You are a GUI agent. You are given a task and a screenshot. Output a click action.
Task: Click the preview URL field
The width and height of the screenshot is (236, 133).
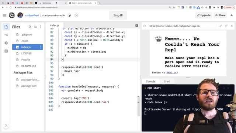(182, 26)
